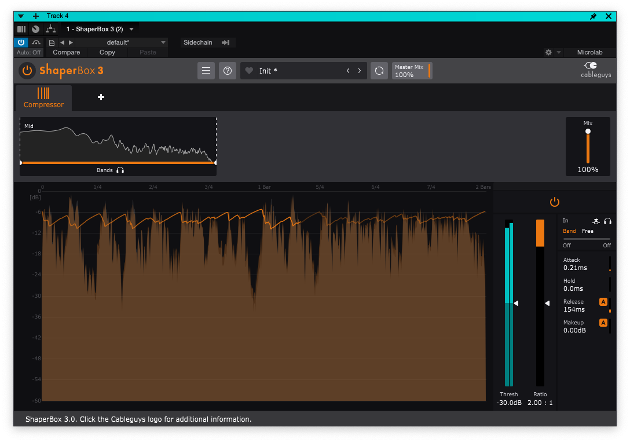Click the sidechain input download icon

(x=596, y=221)
